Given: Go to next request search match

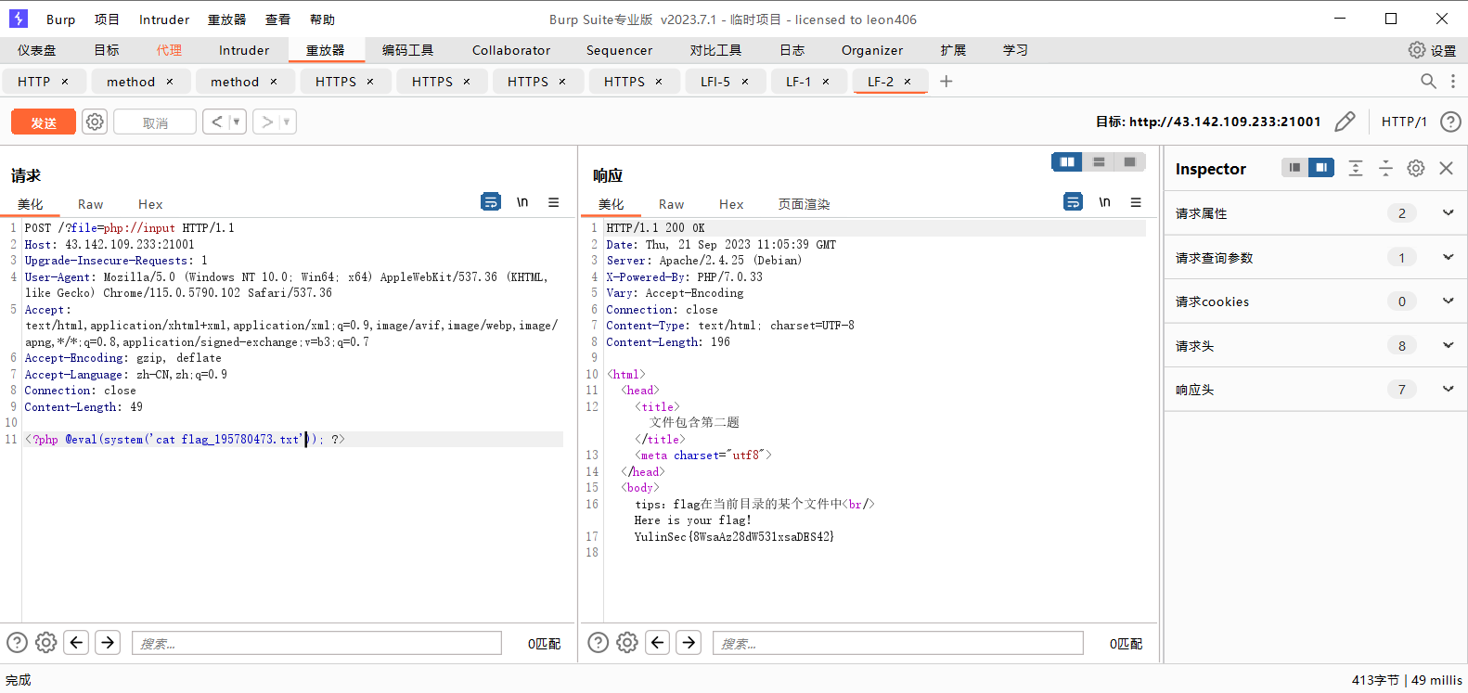Looking at the screenshot, I should 108,642.
